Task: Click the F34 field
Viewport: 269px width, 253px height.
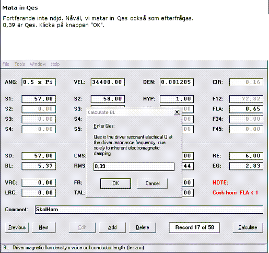Action: [x=246, y=119]
